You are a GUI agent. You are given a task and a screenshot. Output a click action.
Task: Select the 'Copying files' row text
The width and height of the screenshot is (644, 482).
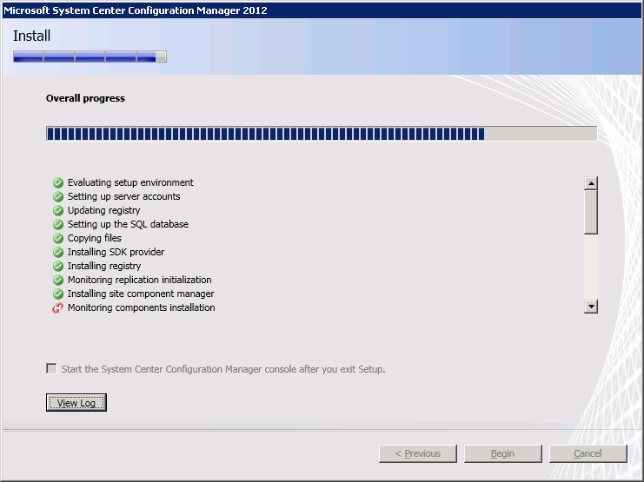click(x=95, y=238)
